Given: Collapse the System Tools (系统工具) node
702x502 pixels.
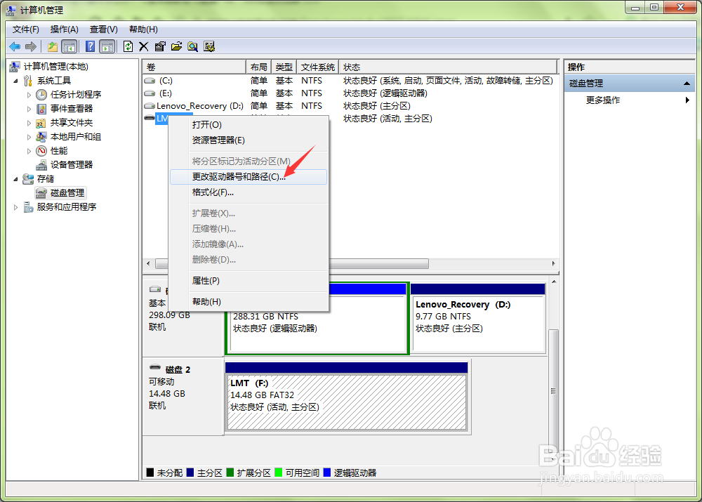Looking at the screenshot, I should click(15, 81).
